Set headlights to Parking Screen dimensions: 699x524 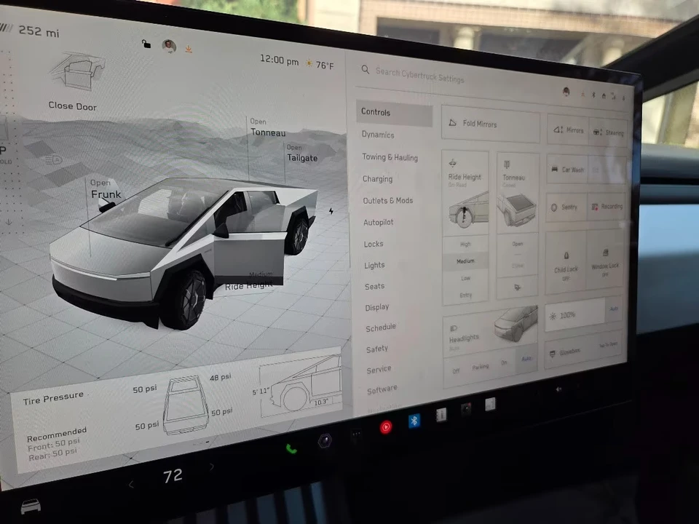click(480, 367)
